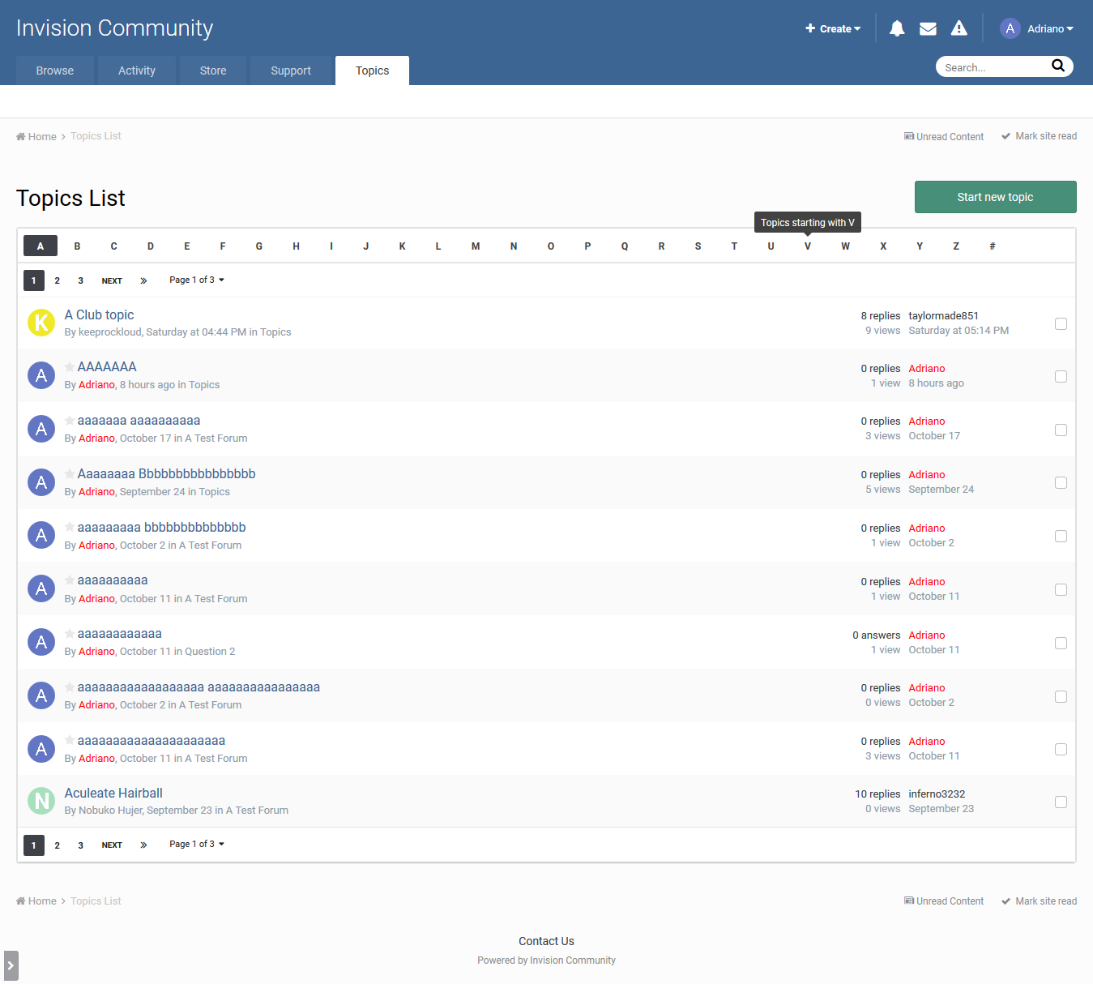
Task: Open the reports warning triangle icon
Action: click(959, 28)
